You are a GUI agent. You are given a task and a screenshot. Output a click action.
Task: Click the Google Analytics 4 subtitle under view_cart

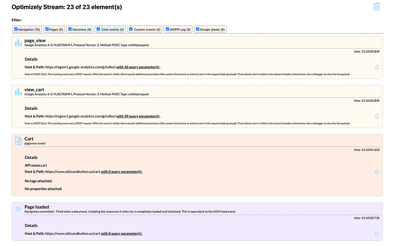pyautogui.click(x=87, y=94)
